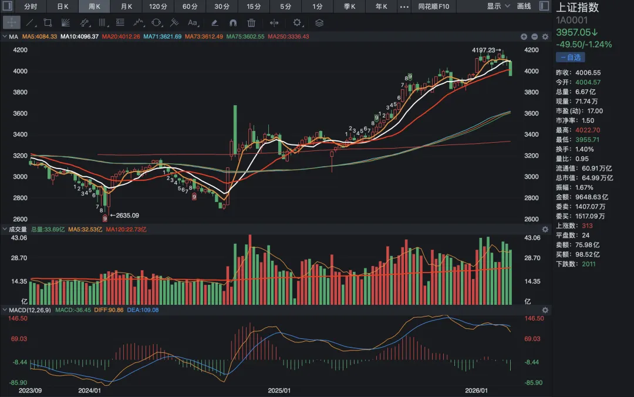The image size is (634, 397).
Task: Switch to 月K monthly chart tab
Action: pyautogui.click(x=126, y=6)
